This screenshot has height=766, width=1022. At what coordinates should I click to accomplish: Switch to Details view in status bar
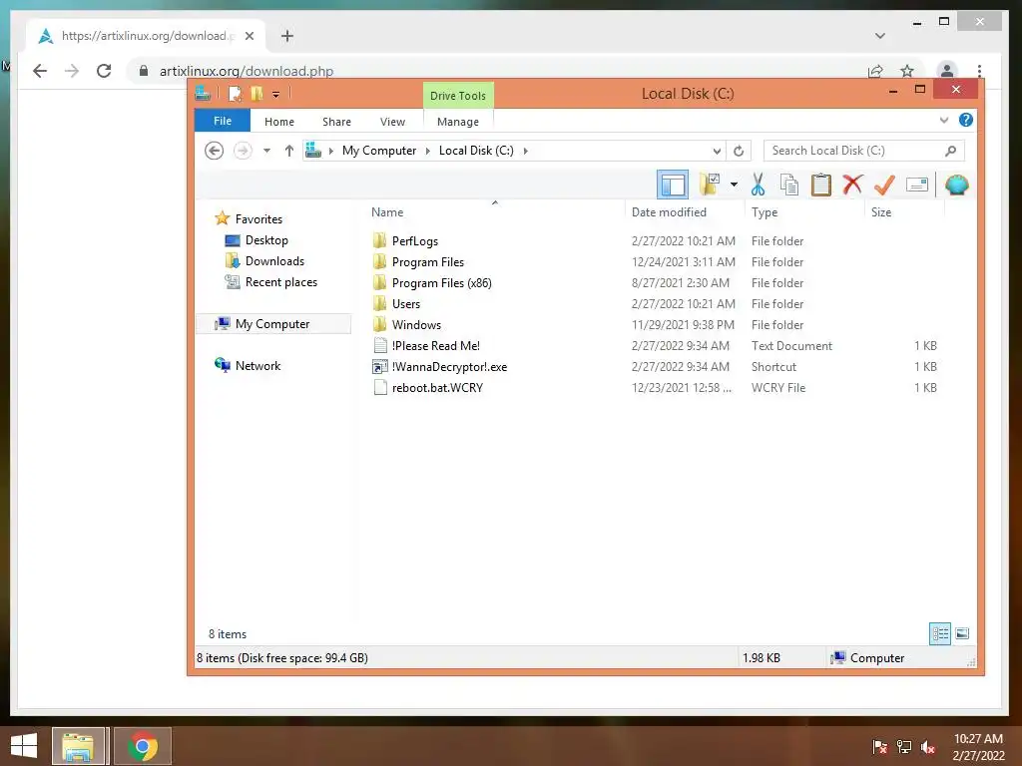coord(940,633)
